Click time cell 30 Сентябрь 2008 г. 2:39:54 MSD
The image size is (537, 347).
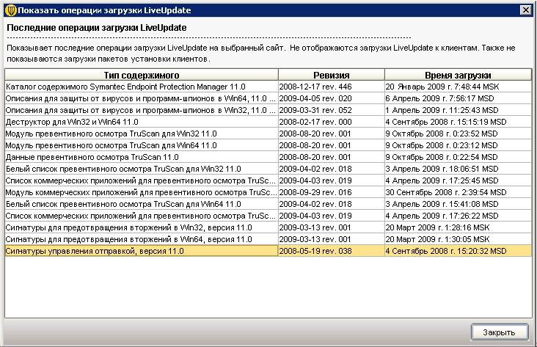pos(459,192)
